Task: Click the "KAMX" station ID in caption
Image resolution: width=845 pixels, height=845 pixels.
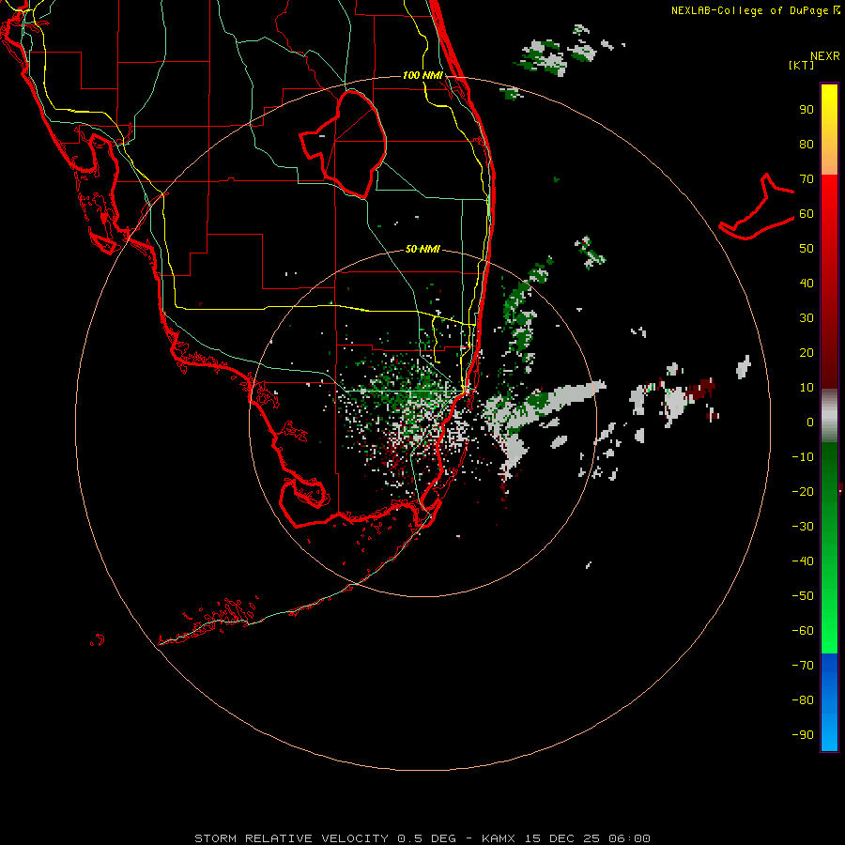Action: (x=499, y=838)
